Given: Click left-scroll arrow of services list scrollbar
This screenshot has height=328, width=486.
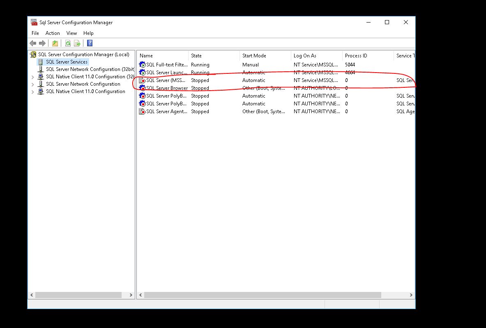Looking at the screenshot, I should pos(141,295).
